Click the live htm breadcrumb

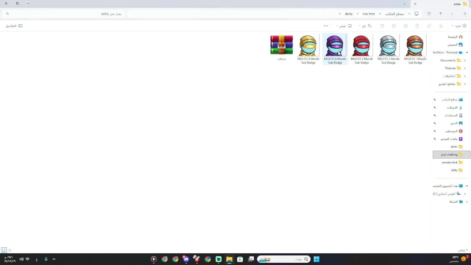coord(368,14)
